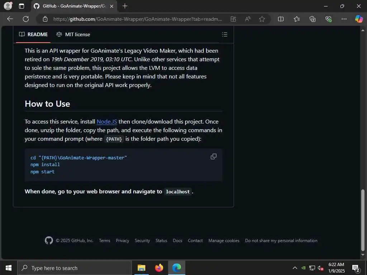Open the Copilot sidebar
This screenshot has height=275, width=367.
(x=359, y=19)
